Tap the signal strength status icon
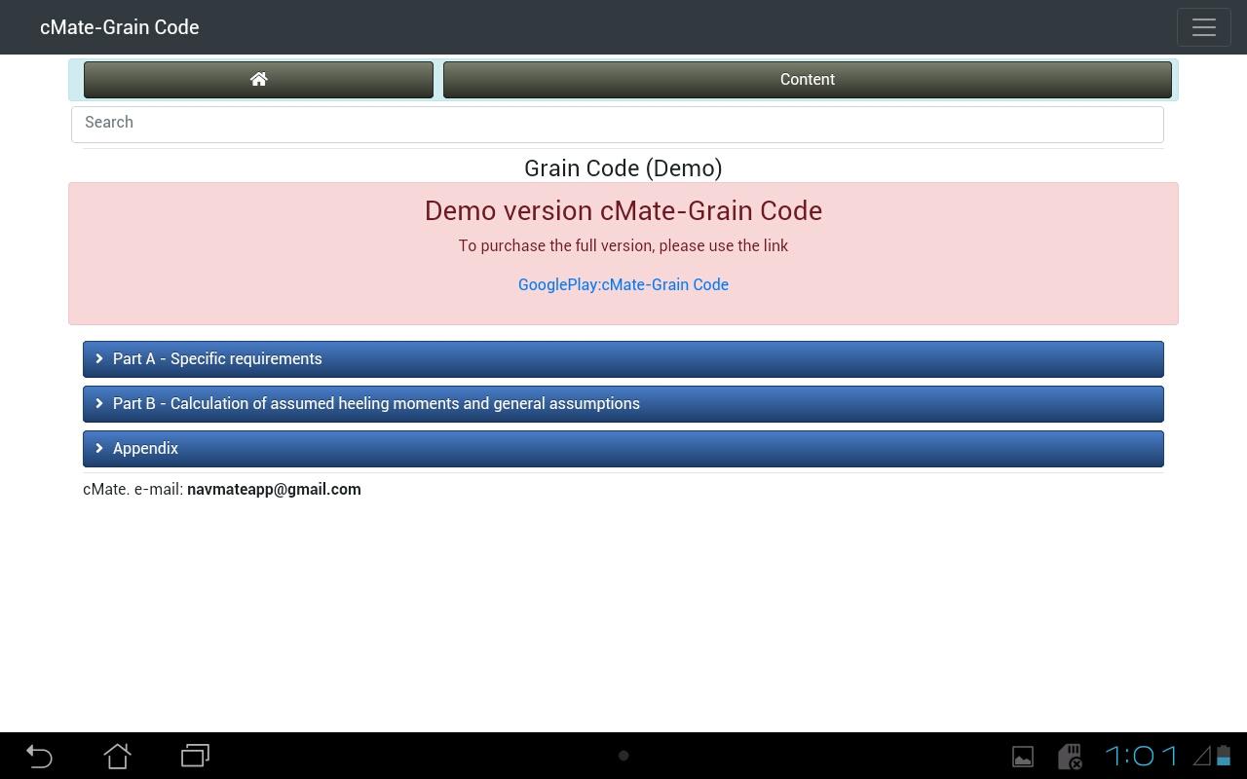The height and width of the screenshot is (779, 1247). (1202, 756)
